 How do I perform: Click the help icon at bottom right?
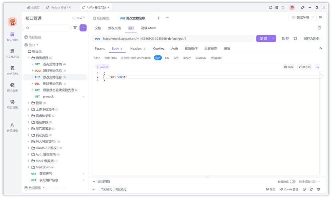tap(318, 189)
